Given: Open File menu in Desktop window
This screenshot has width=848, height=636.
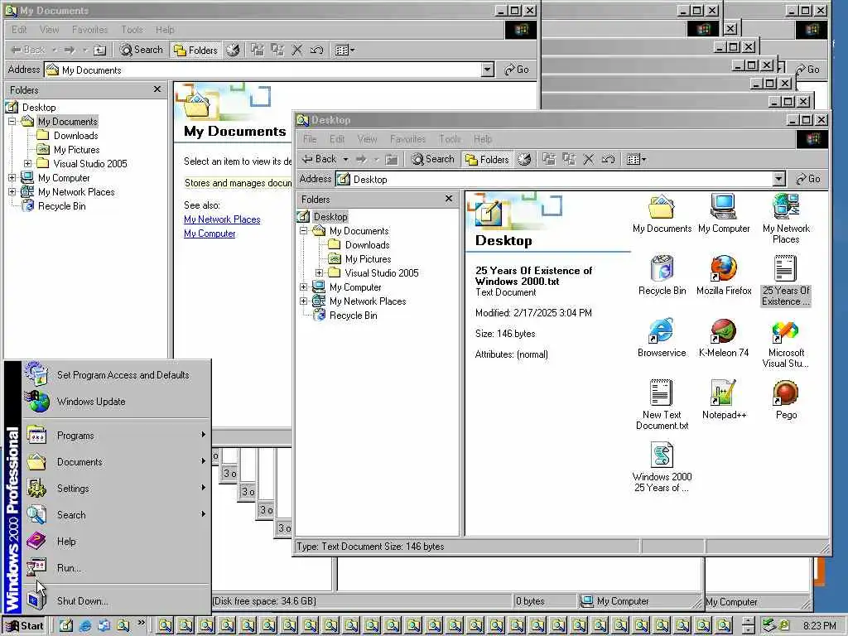Looking at the screenshot, I should point(310,139).
